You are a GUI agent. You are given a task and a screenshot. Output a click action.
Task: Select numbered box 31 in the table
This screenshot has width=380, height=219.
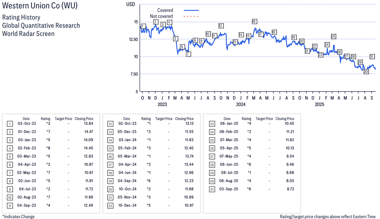212,190
